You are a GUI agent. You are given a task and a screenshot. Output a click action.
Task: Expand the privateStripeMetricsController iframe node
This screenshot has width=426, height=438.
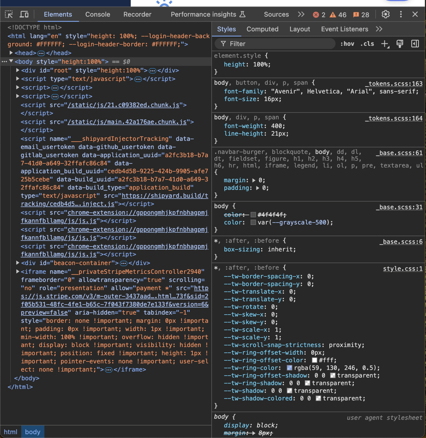pyautogui.click(x=18, y=272)
